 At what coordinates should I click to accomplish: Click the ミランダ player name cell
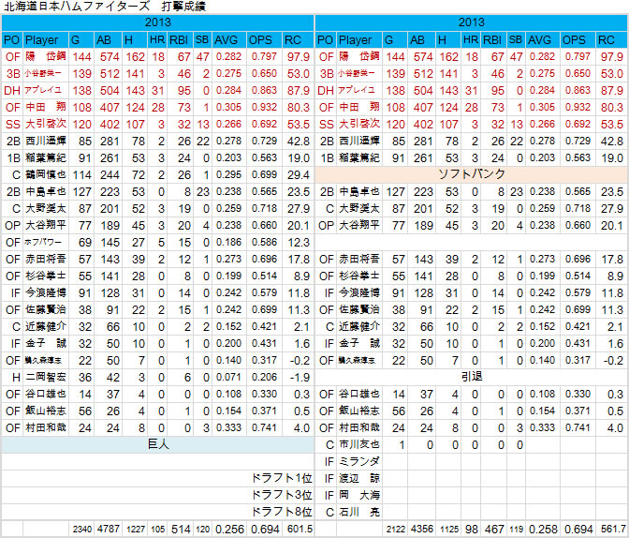(359, 462)
